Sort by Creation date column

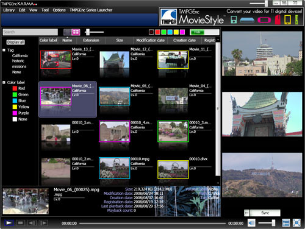pyautogui.click(x=184, y=40)
